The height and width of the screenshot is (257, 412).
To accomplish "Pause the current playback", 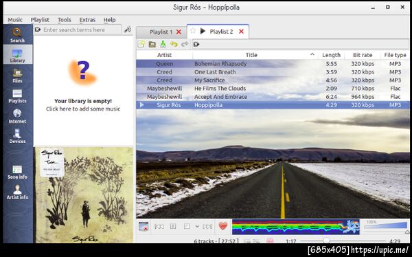I will [173, 226].
